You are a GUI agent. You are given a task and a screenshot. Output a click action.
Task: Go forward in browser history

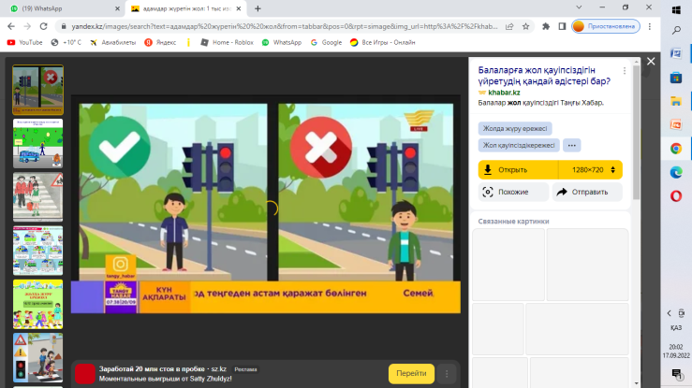pyautogui.click(x=27, y=26)
